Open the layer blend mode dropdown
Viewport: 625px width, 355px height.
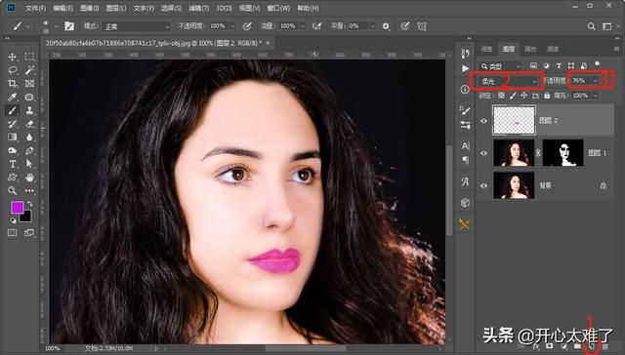click(x=508, y=81)
